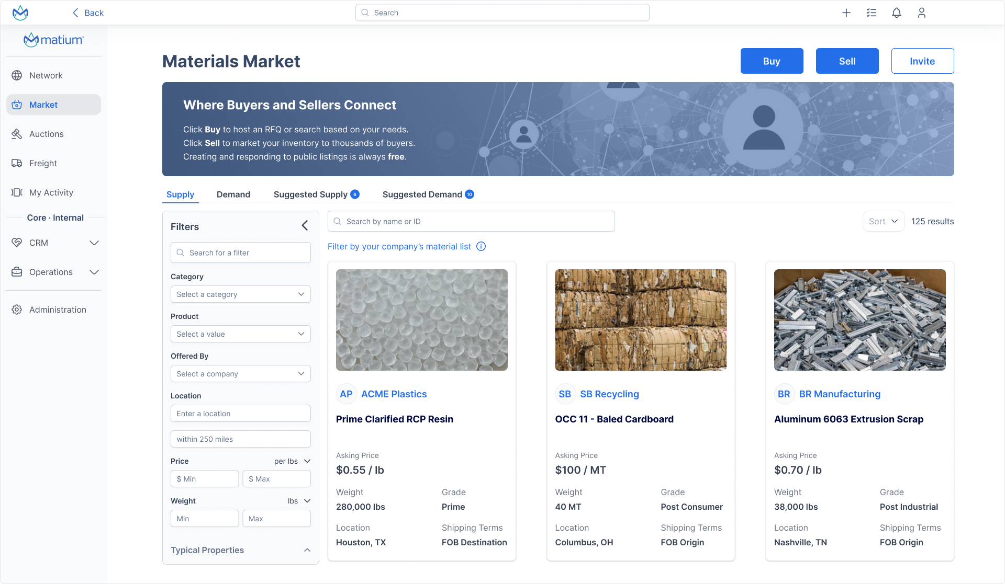The width and height of the screenshot is (1005, 584).
Task: Click the info icon beside material list filter
Action: pyautogui.click(x=481, y=246)
